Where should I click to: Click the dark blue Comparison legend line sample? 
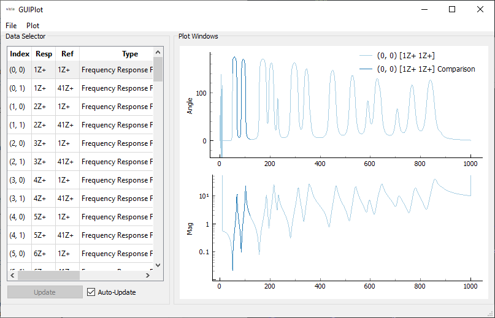tap(366, 69)
